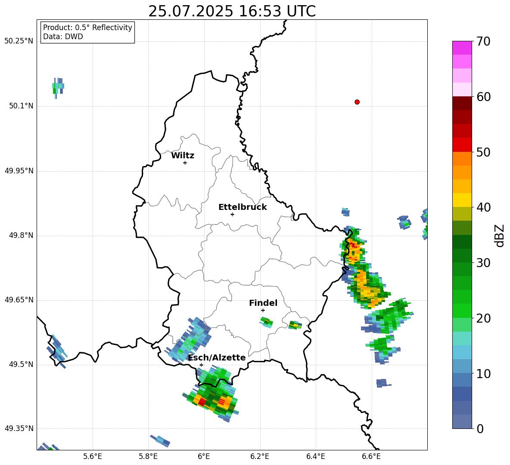This screenshot has height=465, width=510.
Task: Click the Wiltz cross marker
Action: point(185,163)
